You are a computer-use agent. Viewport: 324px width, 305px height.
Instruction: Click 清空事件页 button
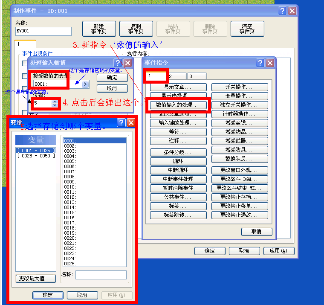coord(247,29)
